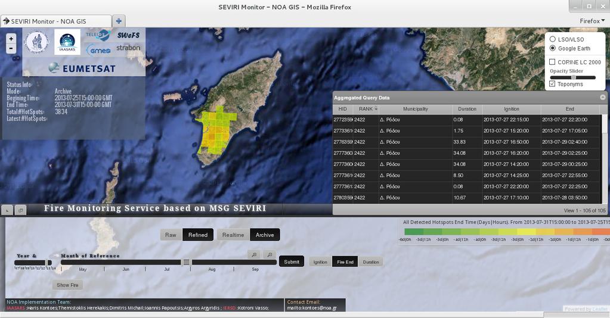Switch to Realtime mode
The height and width of the screenshot is (318, 610).
[x=233, y=235]
